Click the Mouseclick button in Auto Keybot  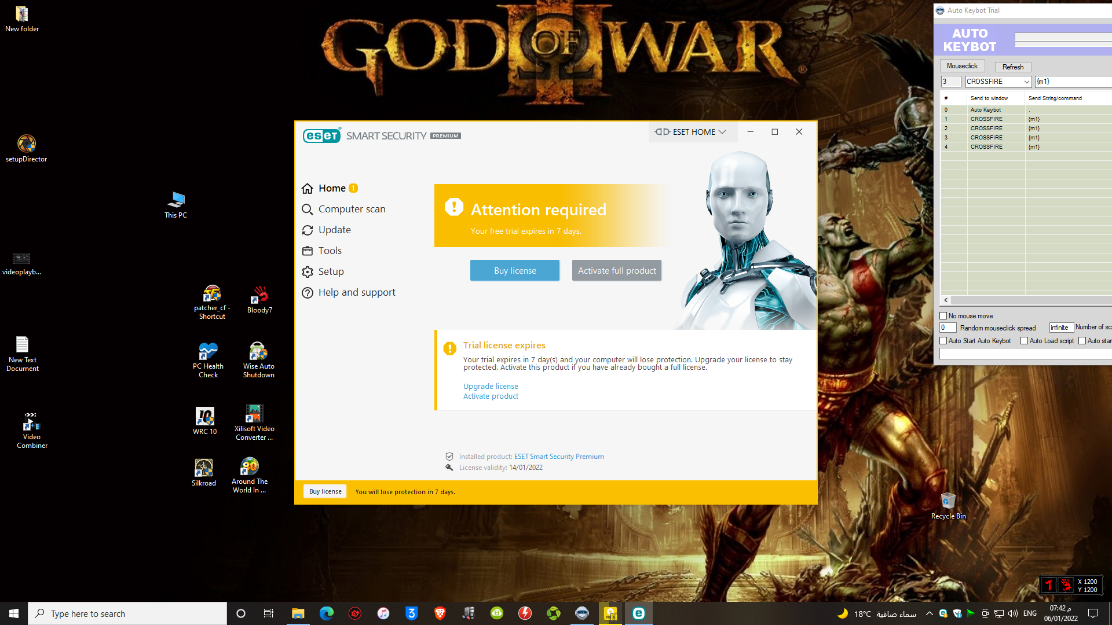(962, 66)
